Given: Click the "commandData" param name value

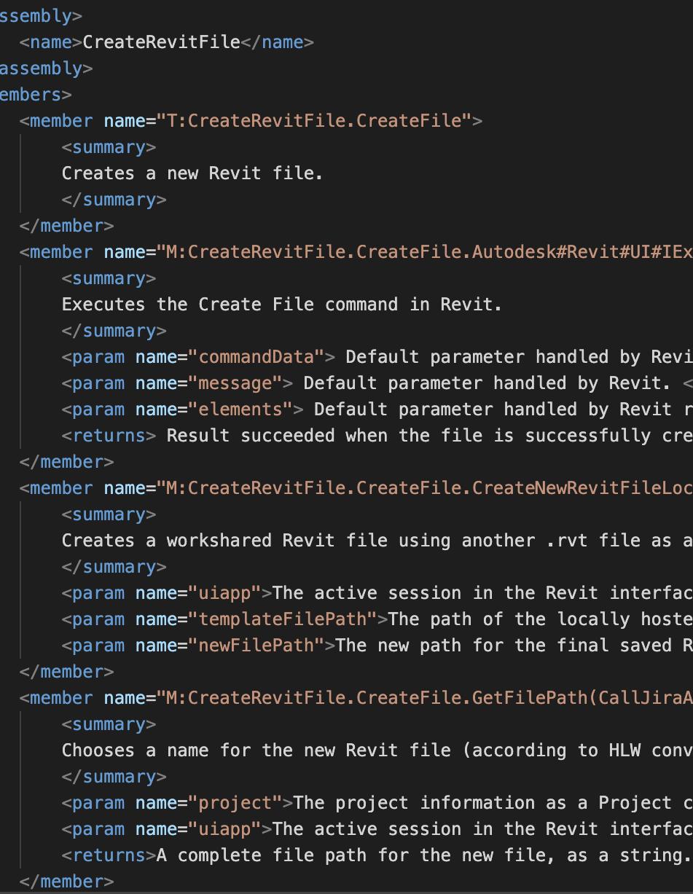Looking at the screenshot, I should [x=261, y=357].
